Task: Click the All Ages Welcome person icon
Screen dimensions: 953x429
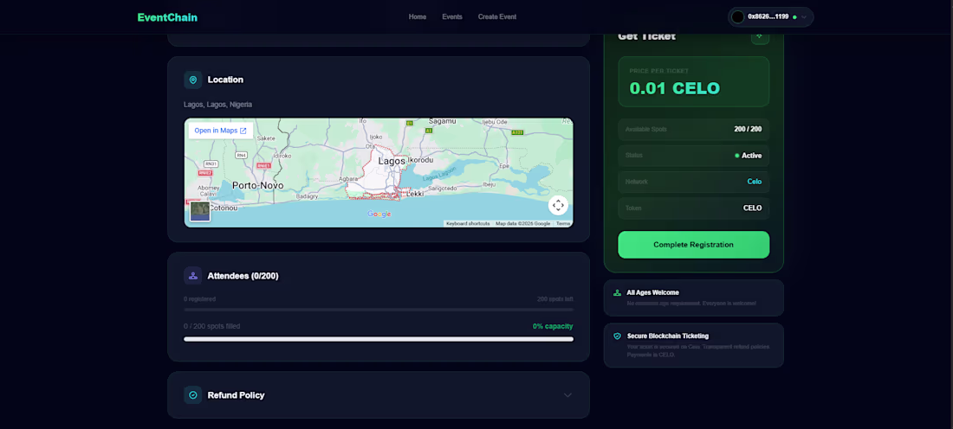Action: (617, 292)
